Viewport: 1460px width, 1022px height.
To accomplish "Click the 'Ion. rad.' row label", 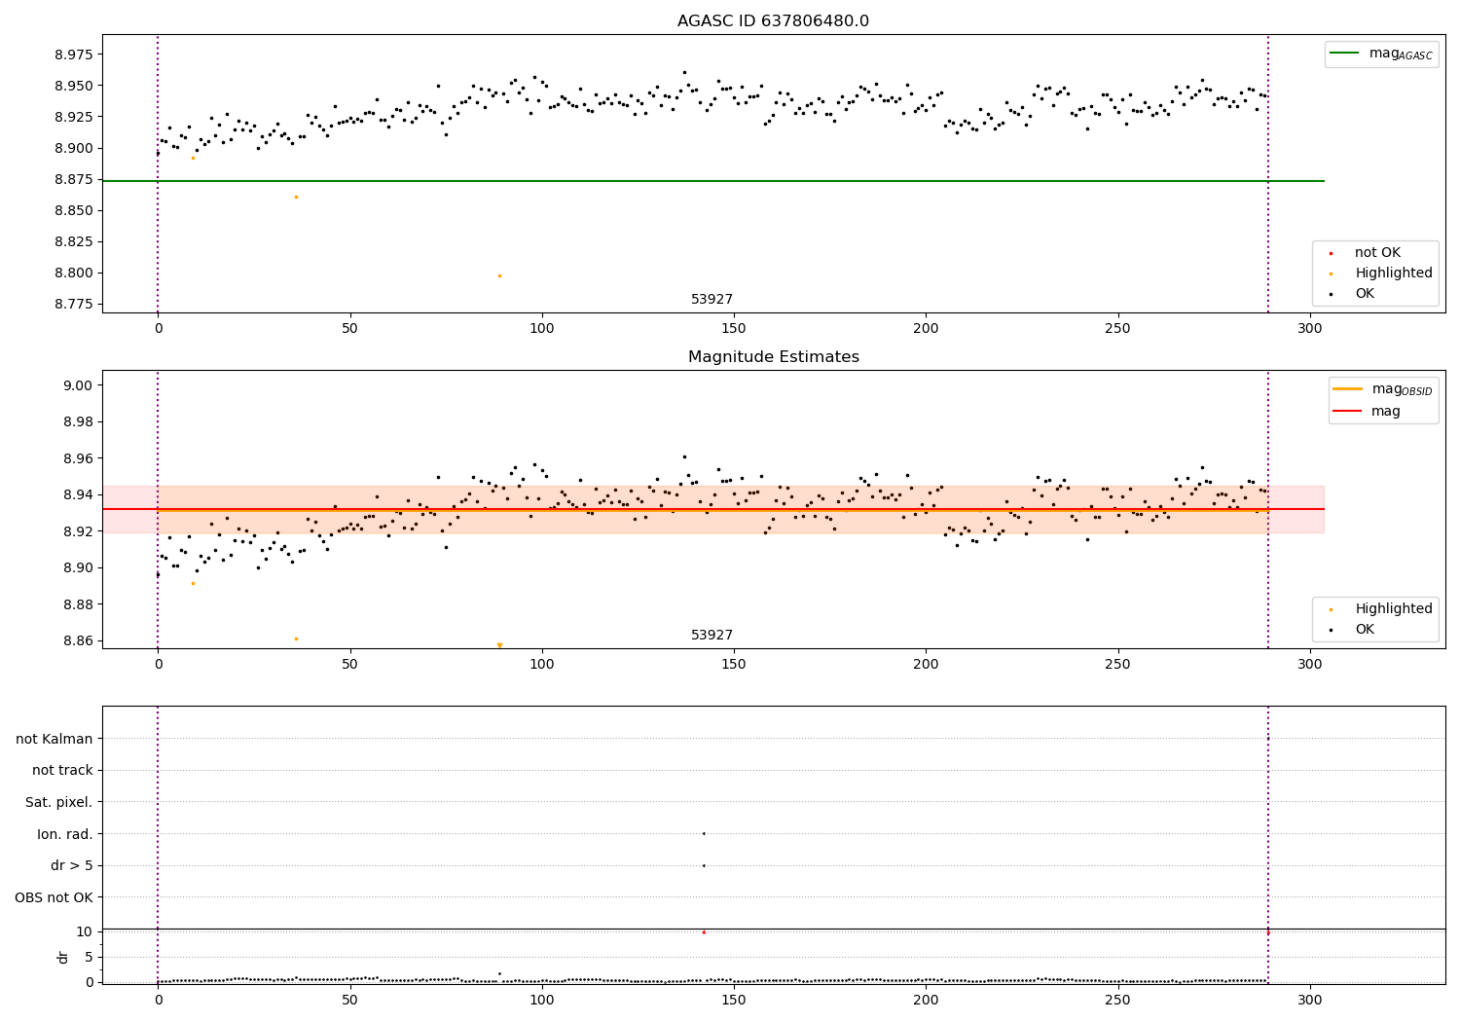I will pos(65,835).
